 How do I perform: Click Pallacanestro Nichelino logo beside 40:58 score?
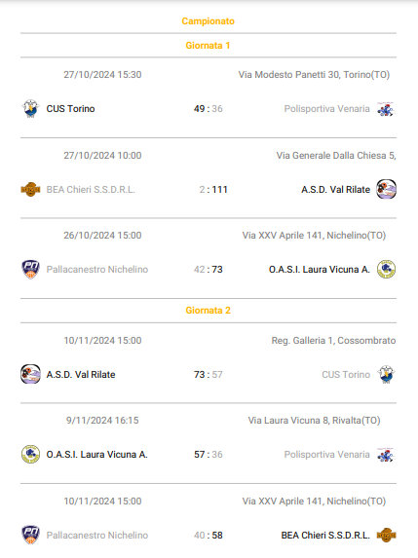click(x=30, y=535)
